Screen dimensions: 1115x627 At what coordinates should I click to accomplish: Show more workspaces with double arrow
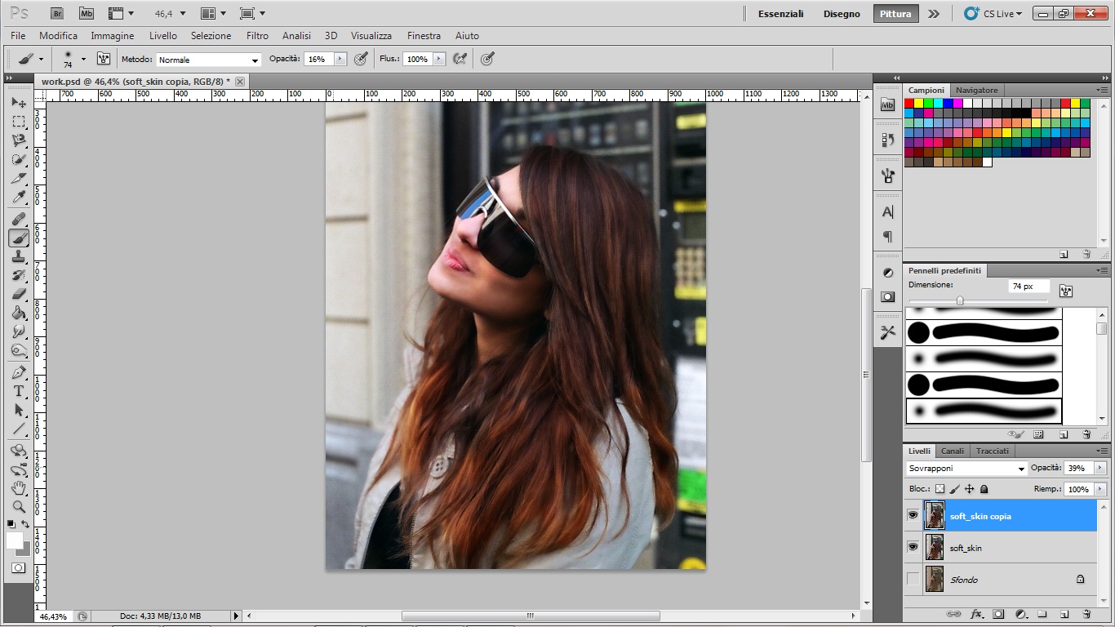[x=934, y=14]
